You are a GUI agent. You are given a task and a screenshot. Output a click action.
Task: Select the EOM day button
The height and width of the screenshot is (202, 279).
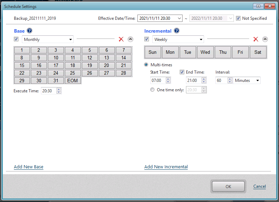pyautogui.click(x=73, y=81)
